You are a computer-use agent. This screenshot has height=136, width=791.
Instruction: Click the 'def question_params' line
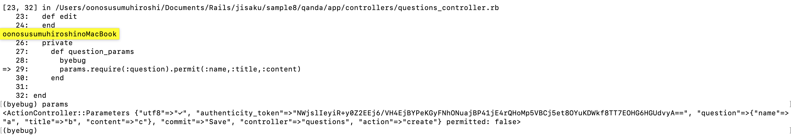92,52
